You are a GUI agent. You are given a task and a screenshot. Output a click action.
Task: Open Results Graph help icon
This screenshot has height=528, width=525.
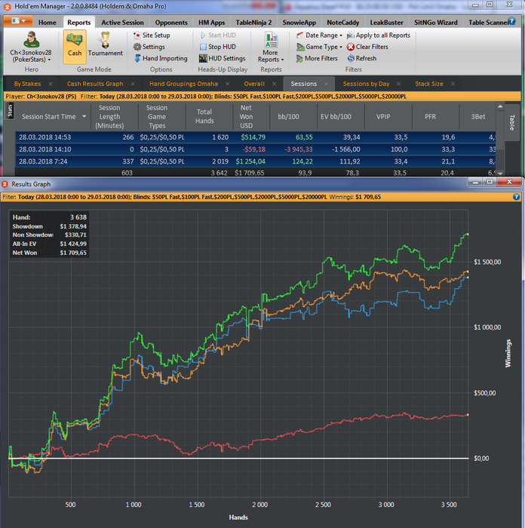tap(516, 197)
